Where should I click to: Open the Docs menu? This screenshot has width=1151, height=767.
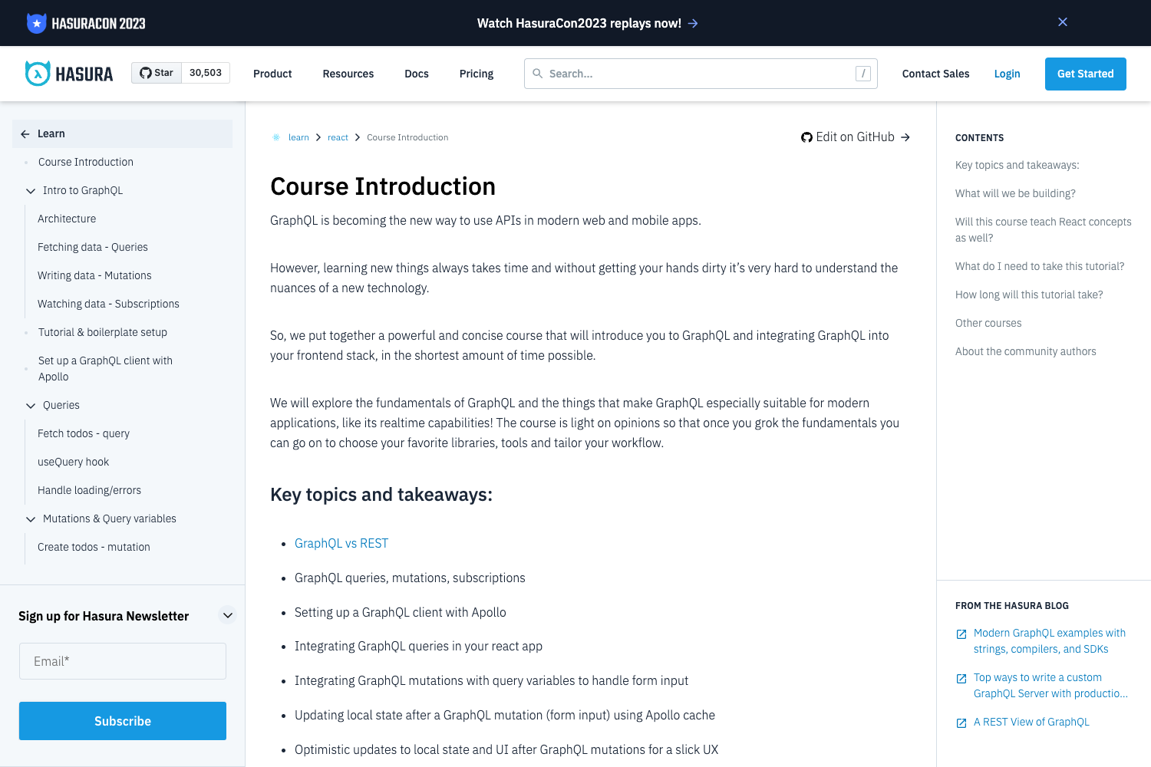416,74
